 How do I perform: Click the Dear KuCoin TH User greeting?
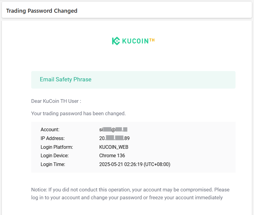(56, 101)
